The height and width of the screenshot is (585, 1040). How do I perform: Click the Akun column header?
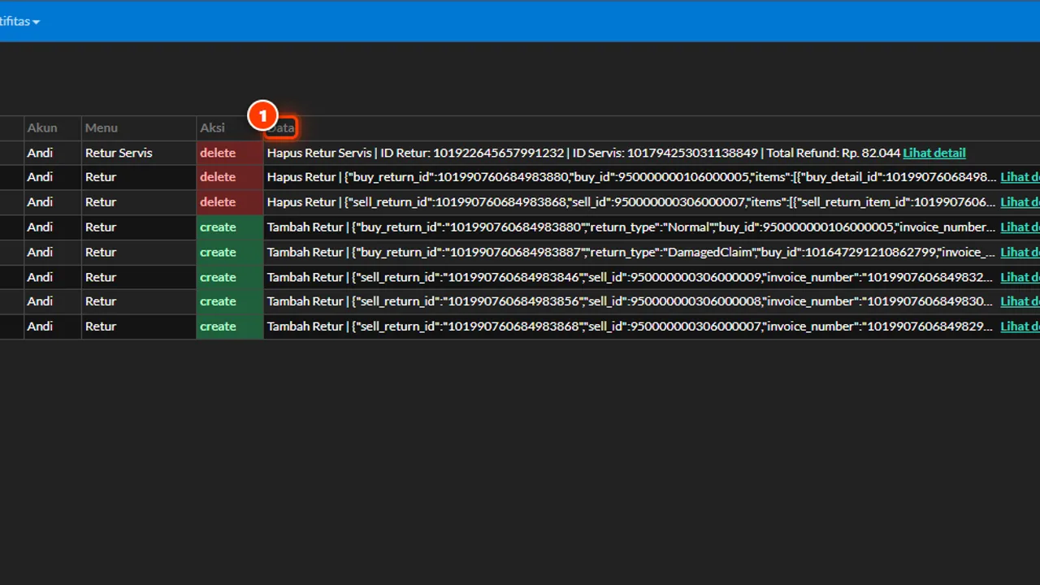point(42,128)
